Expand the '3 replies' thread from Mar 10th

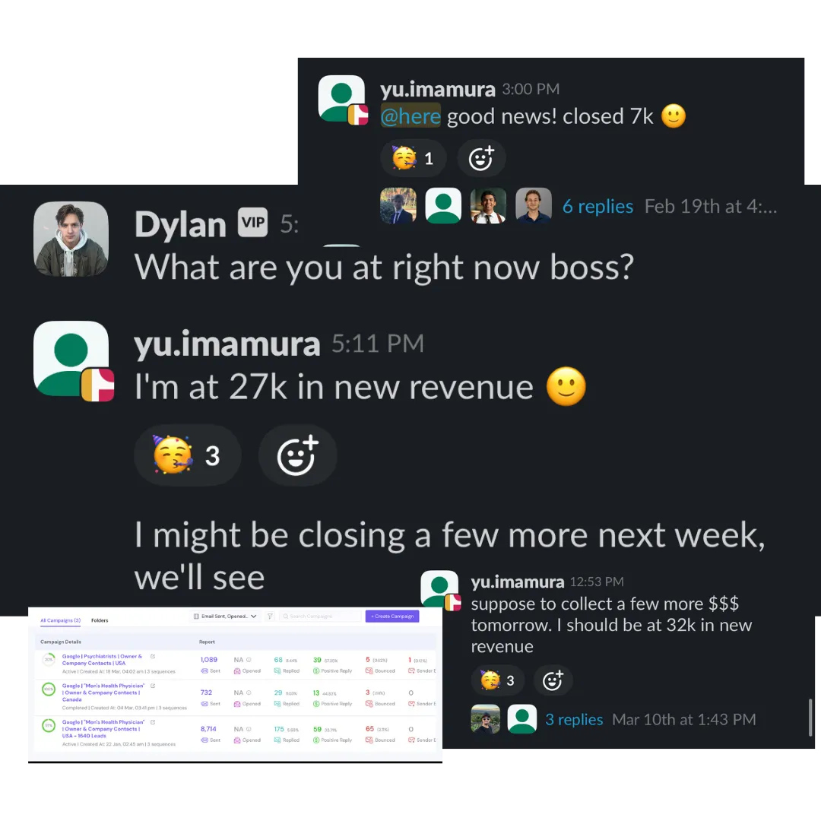574,719
